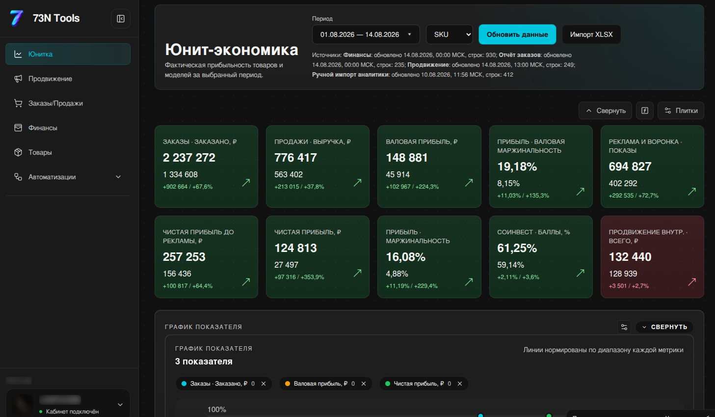Click the value 61,25% on Соинвест card
The image size is (715, 417).
click(517, 248)
